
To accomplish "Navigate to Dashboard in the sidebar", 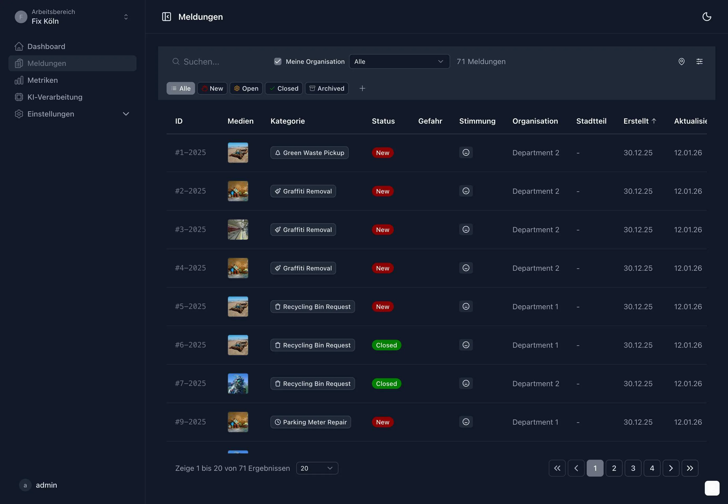I will (46, 46).
